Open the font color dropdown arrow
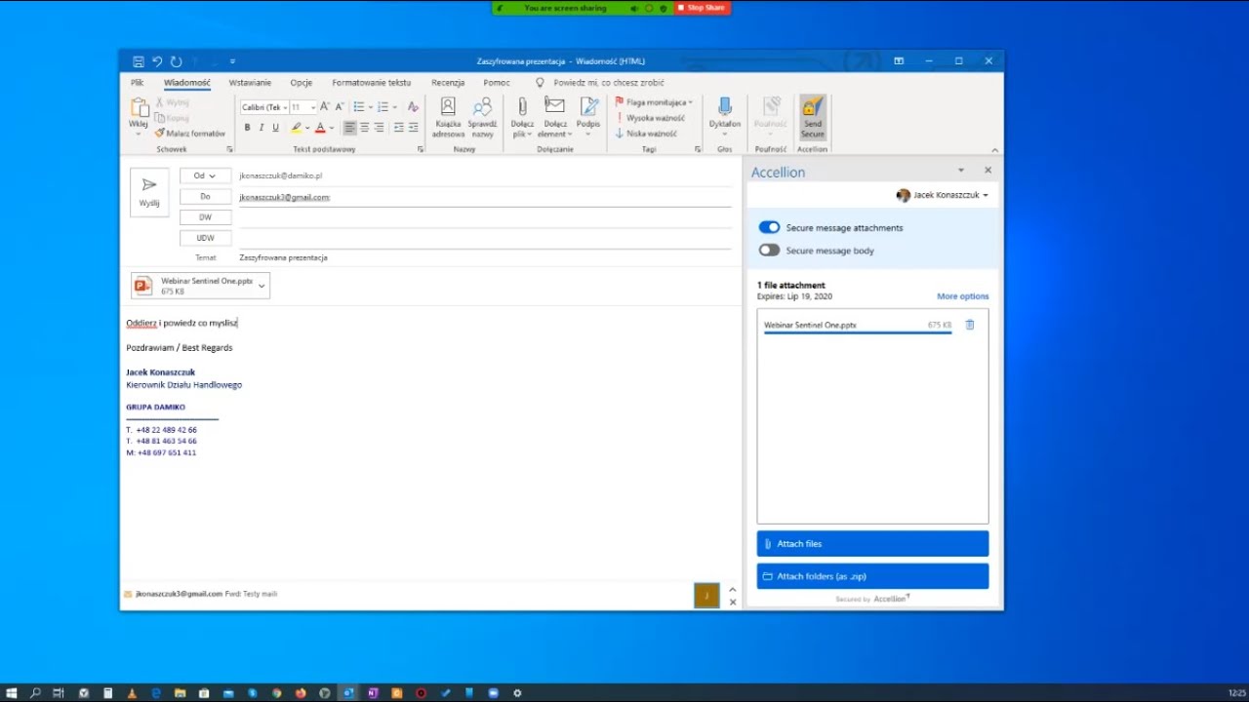1249x702 pixels. tap(332, 129)
